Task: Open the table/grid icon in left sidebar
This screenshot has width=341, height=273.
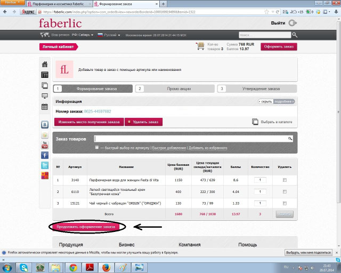Action: tap(45, 75)
